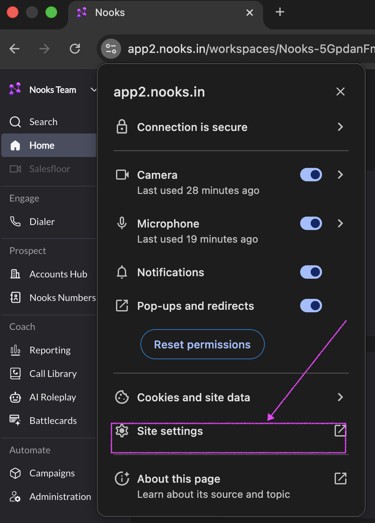Close the app2.nooks.in site info popup
The height and width of the screenshot is (523, 375).
[341, 92]
